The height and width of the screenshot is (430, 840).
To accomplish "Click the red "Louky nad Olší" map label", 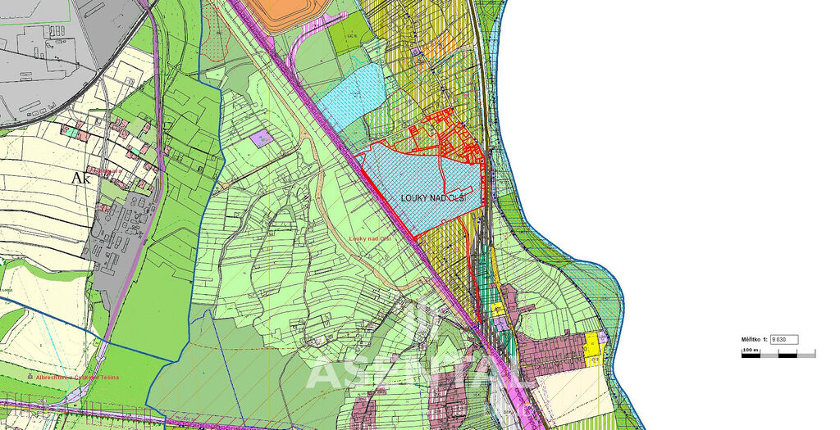I will point(370,238).
